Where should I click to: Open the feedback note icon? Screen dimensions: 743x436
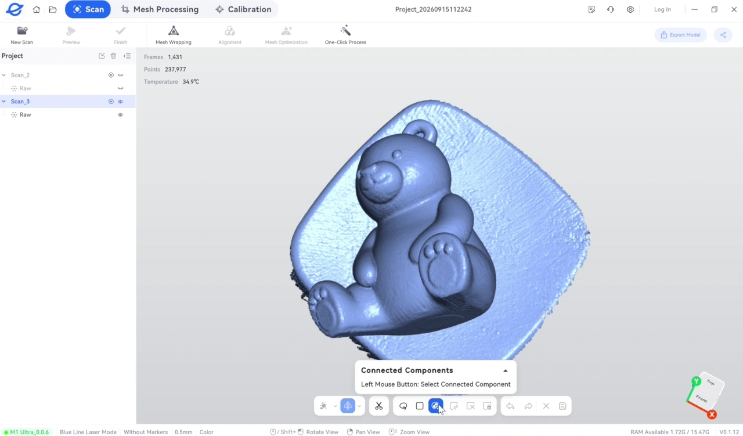[x=591, y=9]
